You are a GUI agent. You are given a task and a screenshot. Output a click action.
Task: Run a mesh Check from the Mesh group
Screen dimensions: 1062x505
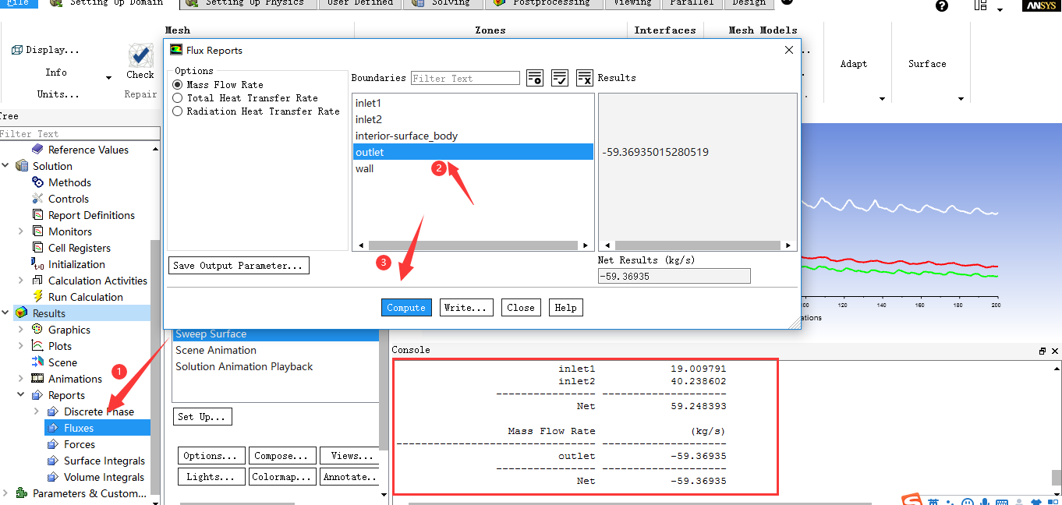(140, 65)
